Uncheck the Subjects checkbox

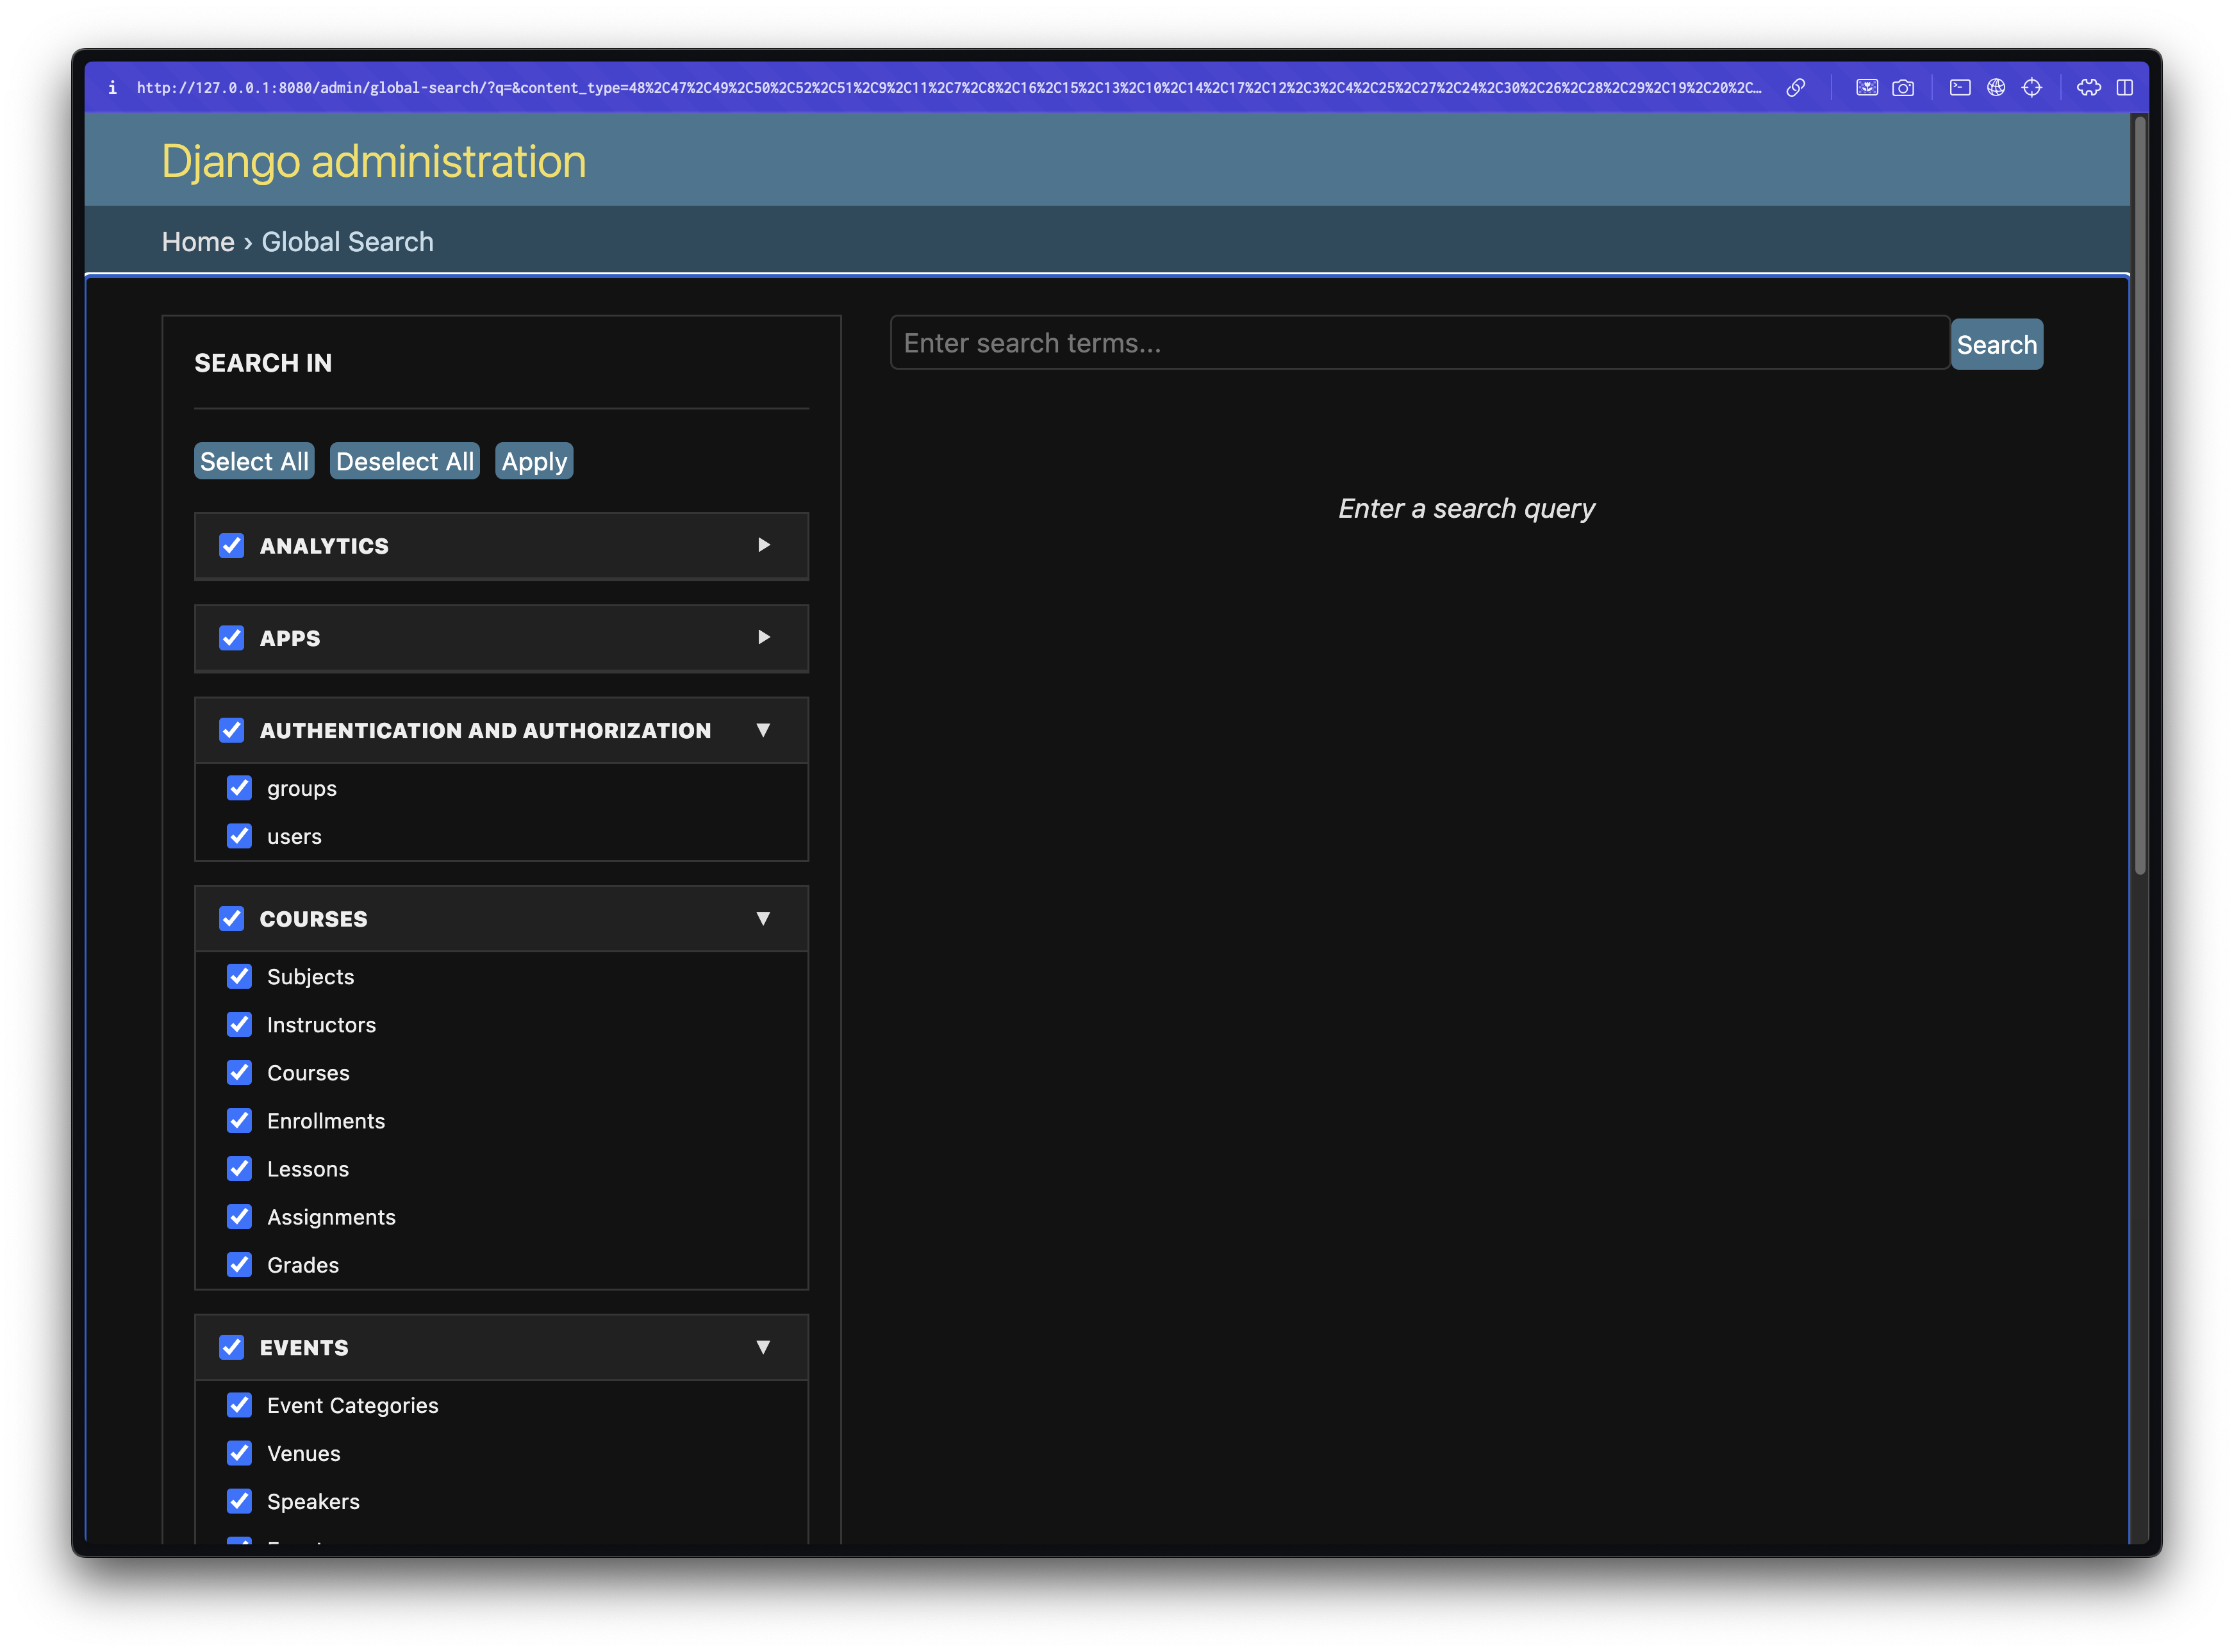coord(239,976)
